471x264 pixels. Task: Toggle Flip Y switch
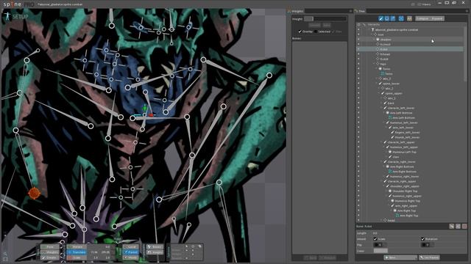[427, 245]
